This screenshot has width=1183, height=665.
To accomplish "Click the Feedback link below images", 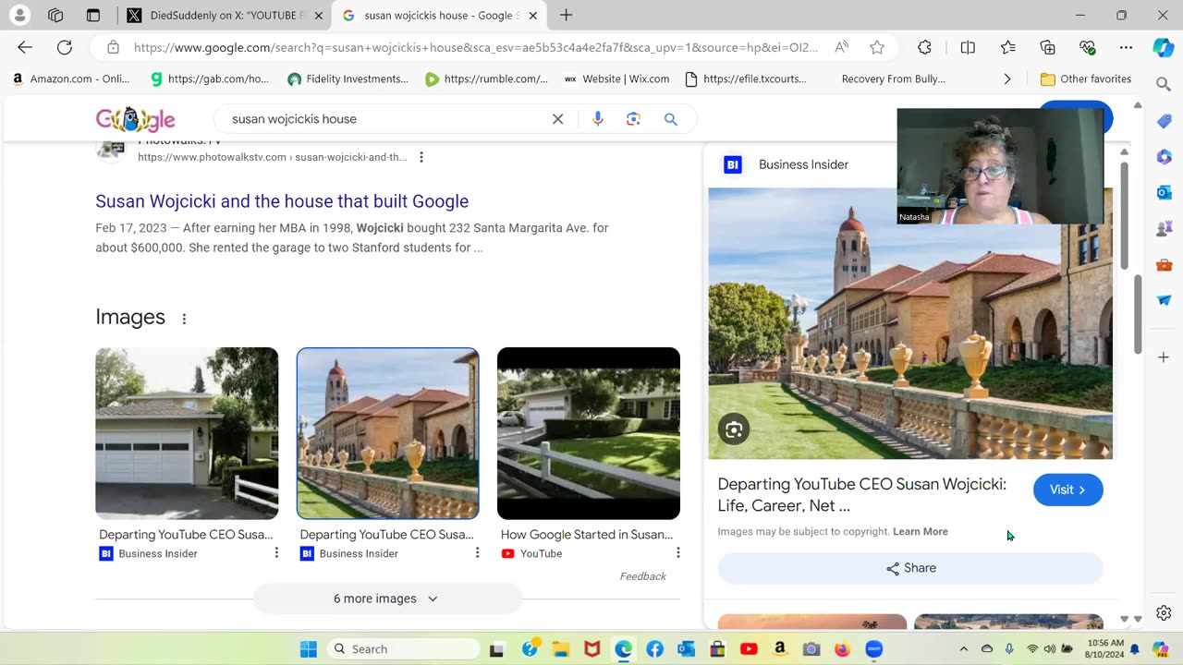I will 642,576.
